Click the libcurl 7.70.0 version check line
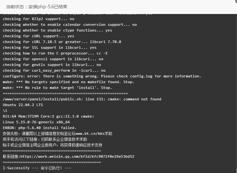This screenshot has width=237, height=173. coord(62,42)
